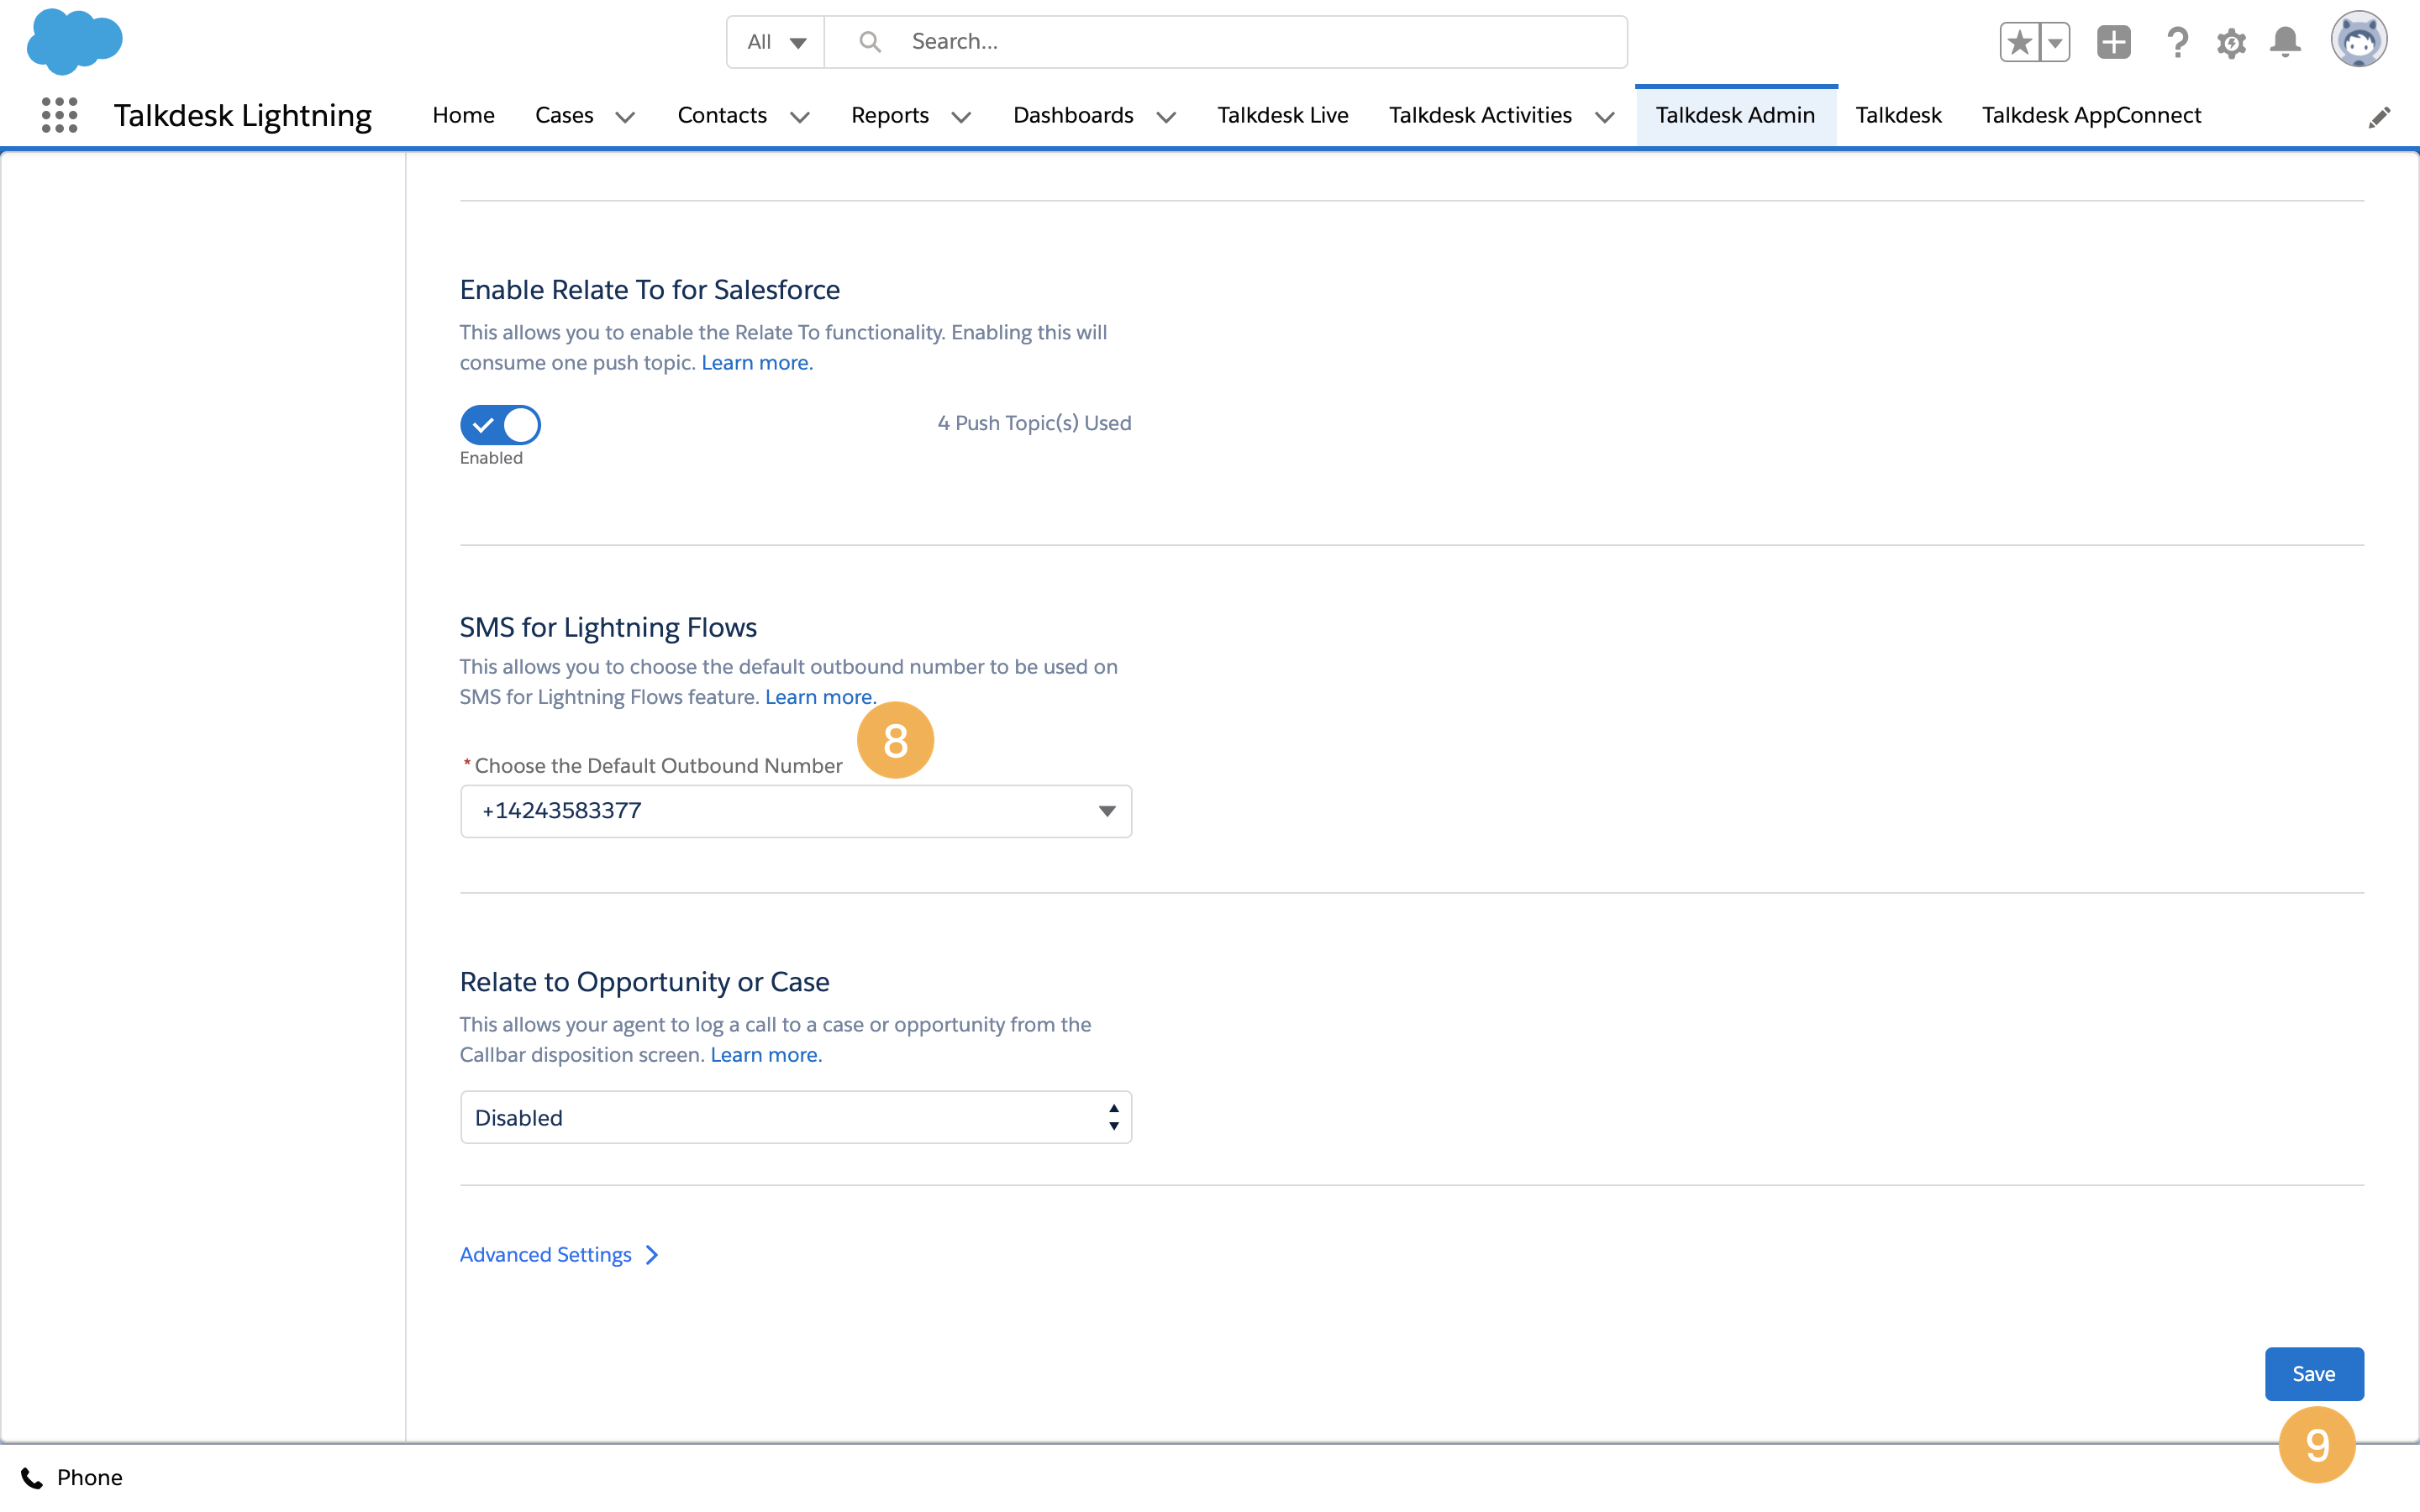
Task: Go to the Home tab
Action: click(463, 115)
